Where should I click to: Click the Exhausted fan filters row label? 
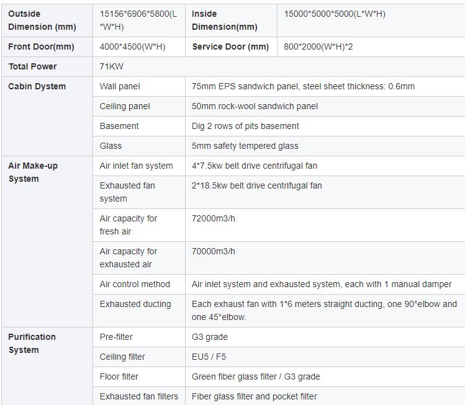tap(139, 396)
